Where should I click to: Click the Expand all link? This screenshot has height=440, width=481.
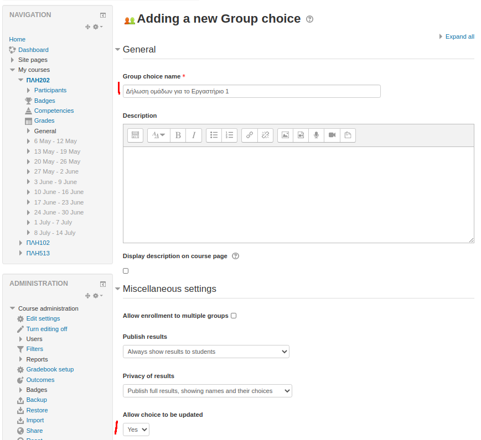459,36
